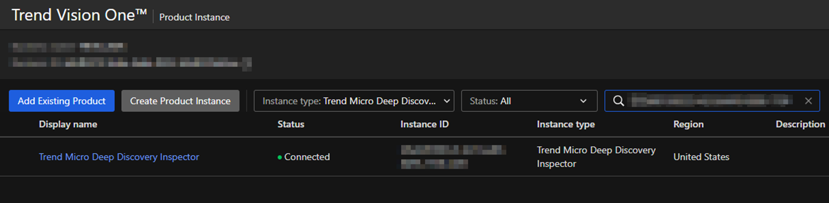Focus the search input field
The height and width of the screenshot is (203, 829).
coord(711,101)
